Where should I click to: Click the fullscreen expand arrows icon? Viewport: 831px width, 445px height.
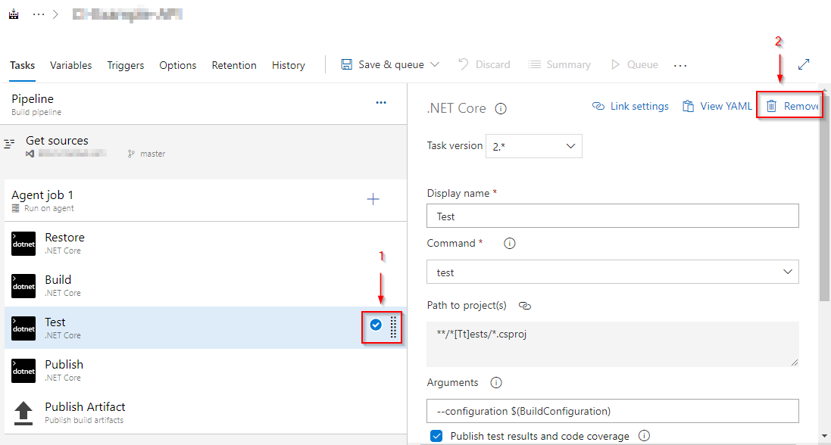[804, 65]
